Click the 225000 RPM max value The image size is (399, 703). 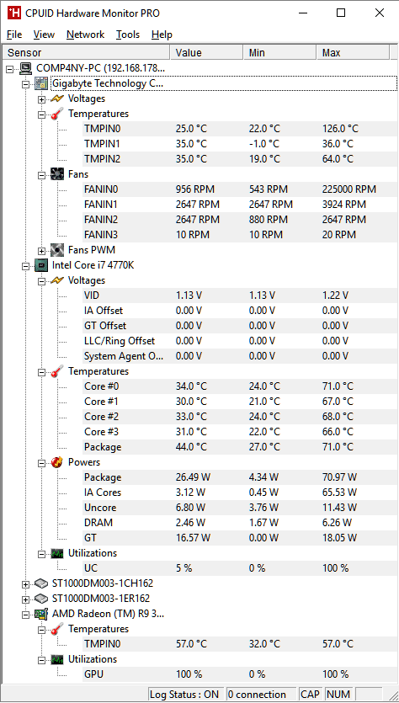349,189
